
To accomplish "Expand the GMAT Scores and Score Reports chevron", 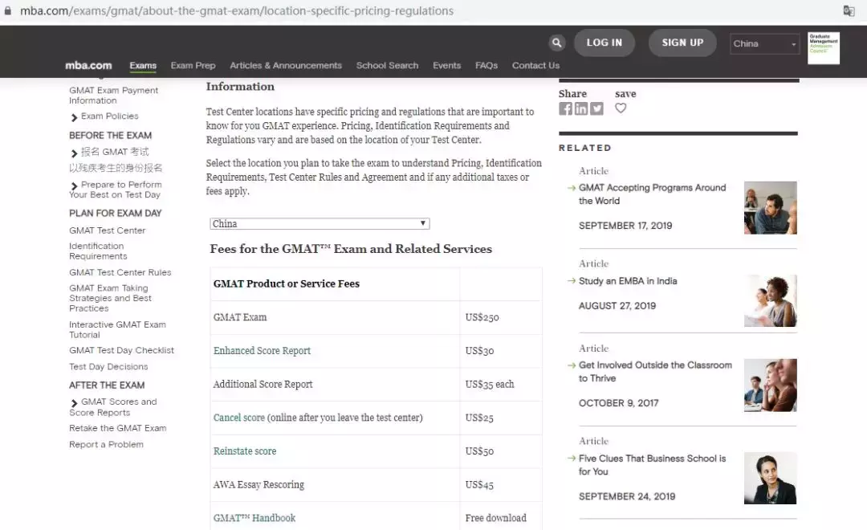I will tap(74, 403).
